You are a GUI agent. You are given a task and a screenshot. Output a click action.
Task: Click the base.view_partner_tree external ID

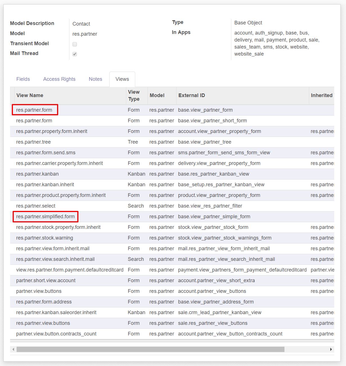coord(205,142)
